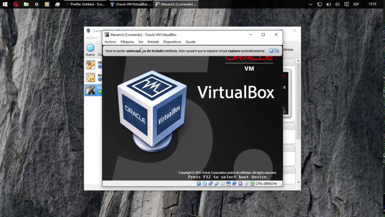Image resolution: width=385 pixels, height=217 pixels.
Task: Switch to the Profile: Untitled taskbar window
Action: pyautogui.click(x=86, y=4)
